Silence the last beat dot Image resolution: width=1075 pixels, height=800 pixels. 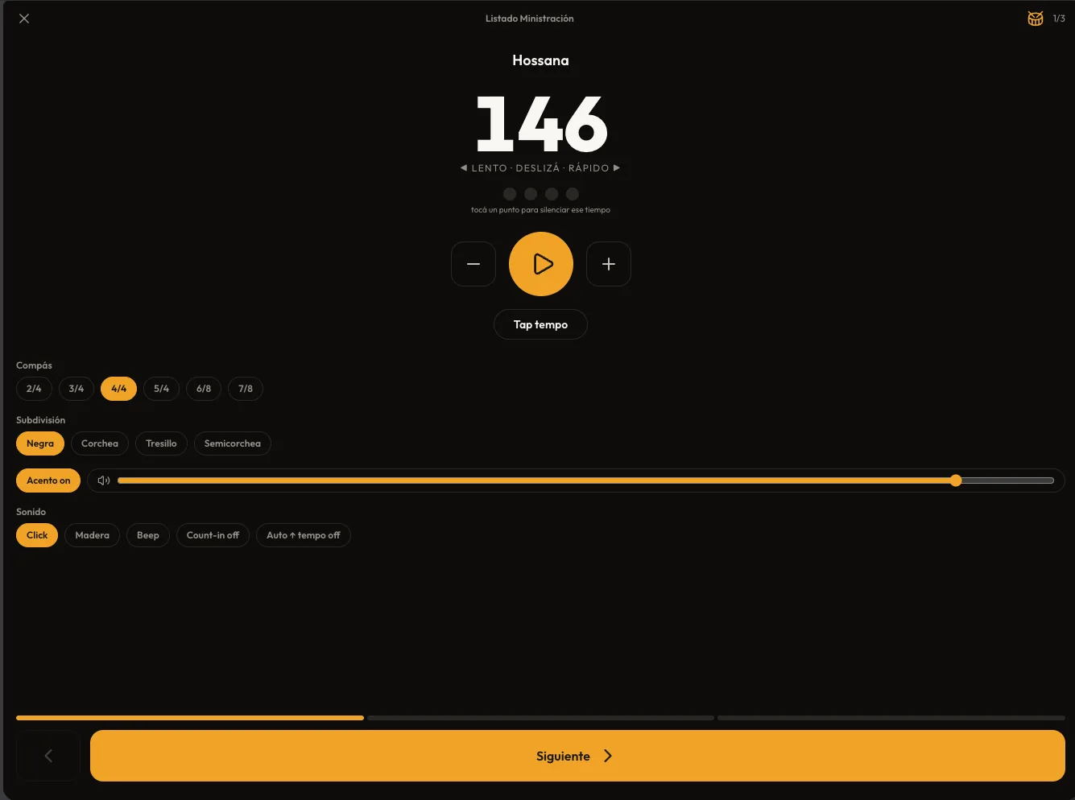pyautogui.click(x=573, y=194)
